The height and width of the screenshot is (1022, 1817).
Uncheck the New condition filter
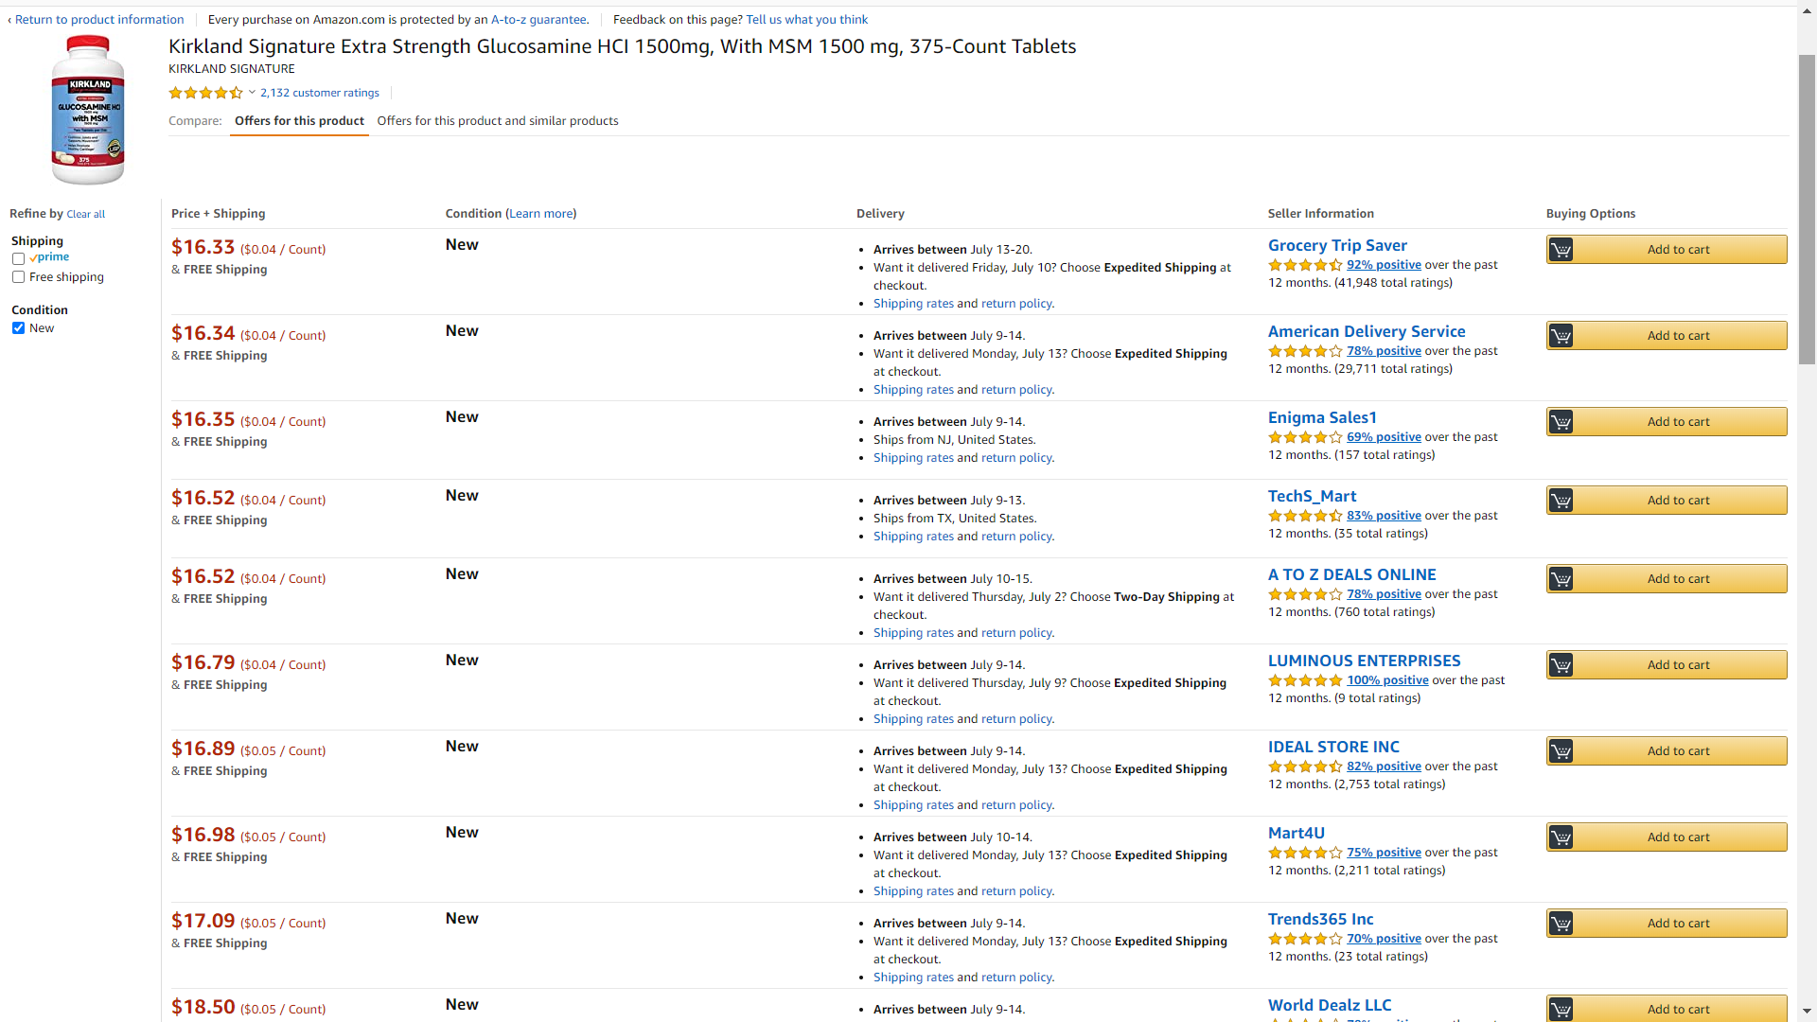(18, 328)
